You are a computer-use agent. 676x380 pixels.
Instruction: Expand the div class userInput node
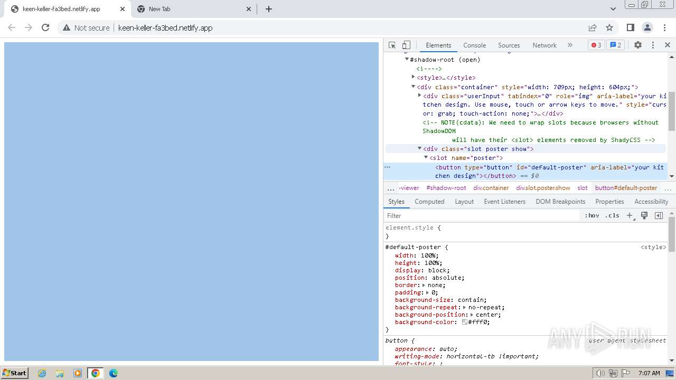[420, 96]
